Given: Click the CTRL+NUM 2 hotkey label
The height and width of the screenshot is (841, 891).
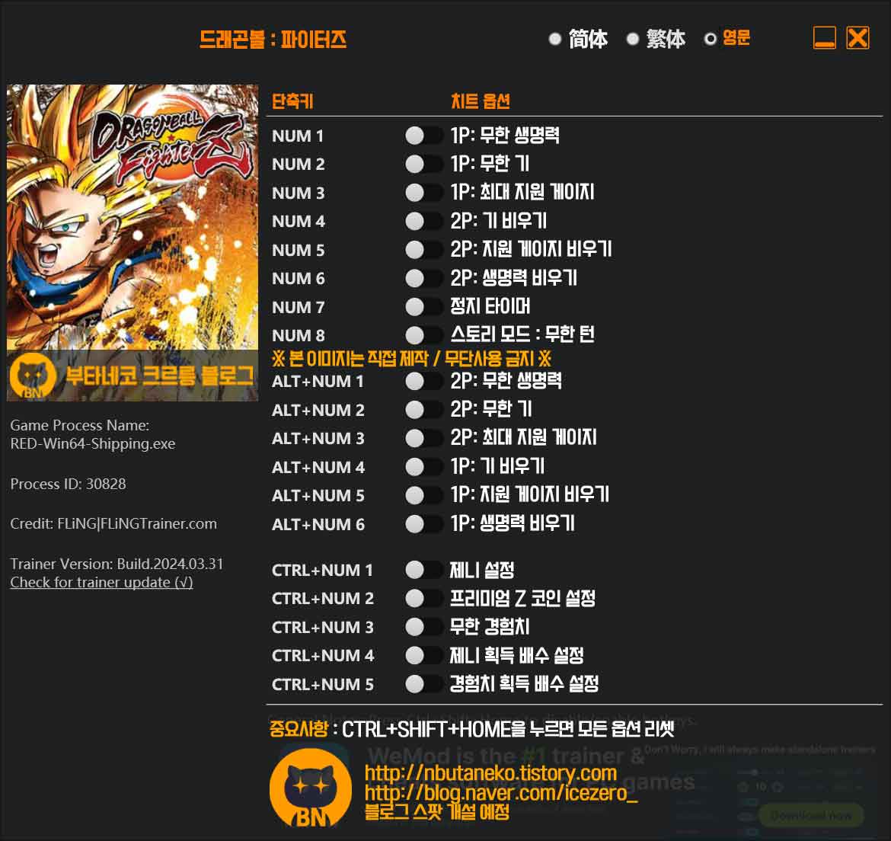Looking at the screenshot, I should [x=323, y=599].
